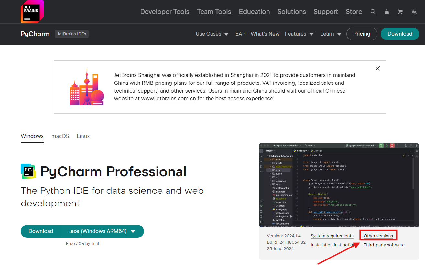Expand the Features dropdown
This screenshot has height=265, width=425.
(x=299, y=34)
